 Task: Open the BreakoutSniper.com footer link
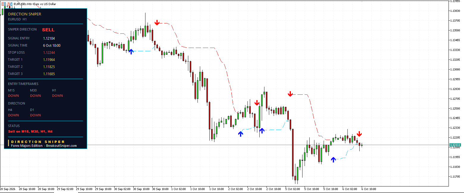(x=61, y=146)
